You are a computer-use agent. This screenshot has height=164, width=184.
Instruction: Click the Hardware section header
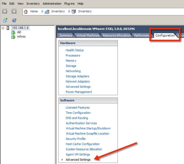pos(88,43)
